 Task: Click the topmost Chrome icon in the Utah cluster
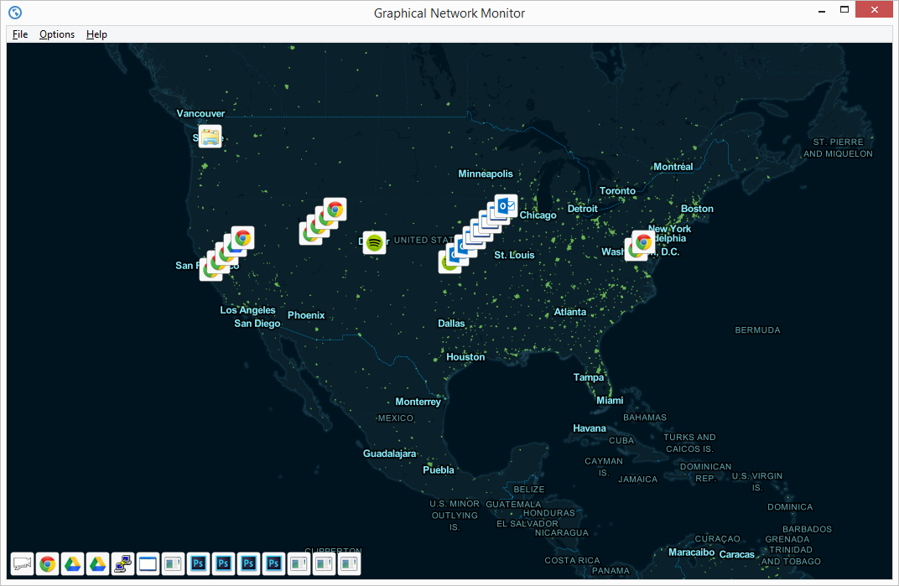(x=335, y=208)
